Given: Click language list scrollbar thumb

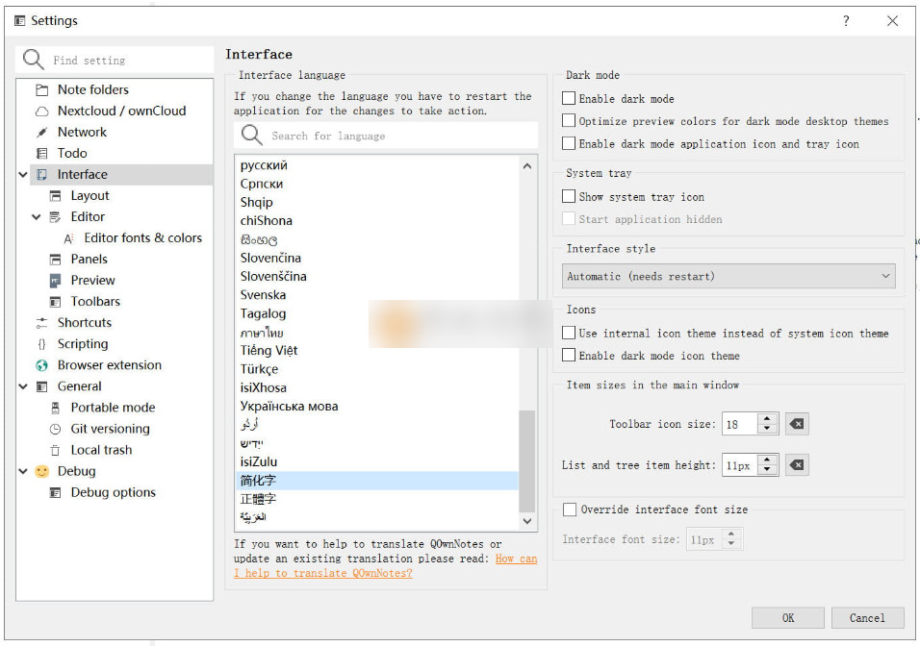Looking at the screenshot, I should pos(527,460).
